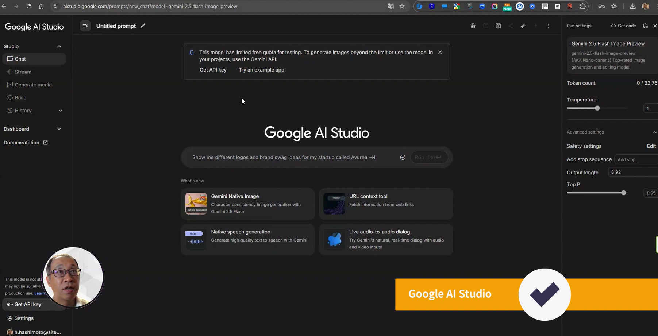Open the Zoom extension icon
The height and width of the screenshot is (336, 658).
pyautogui.click(x=482, y=6)
